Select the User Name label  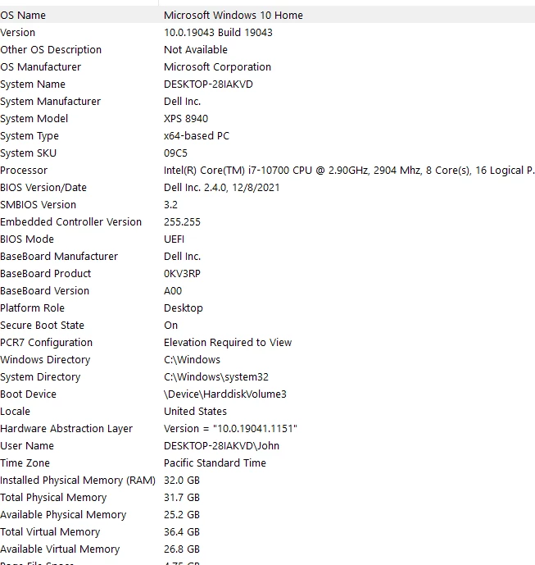pos(27,446)
